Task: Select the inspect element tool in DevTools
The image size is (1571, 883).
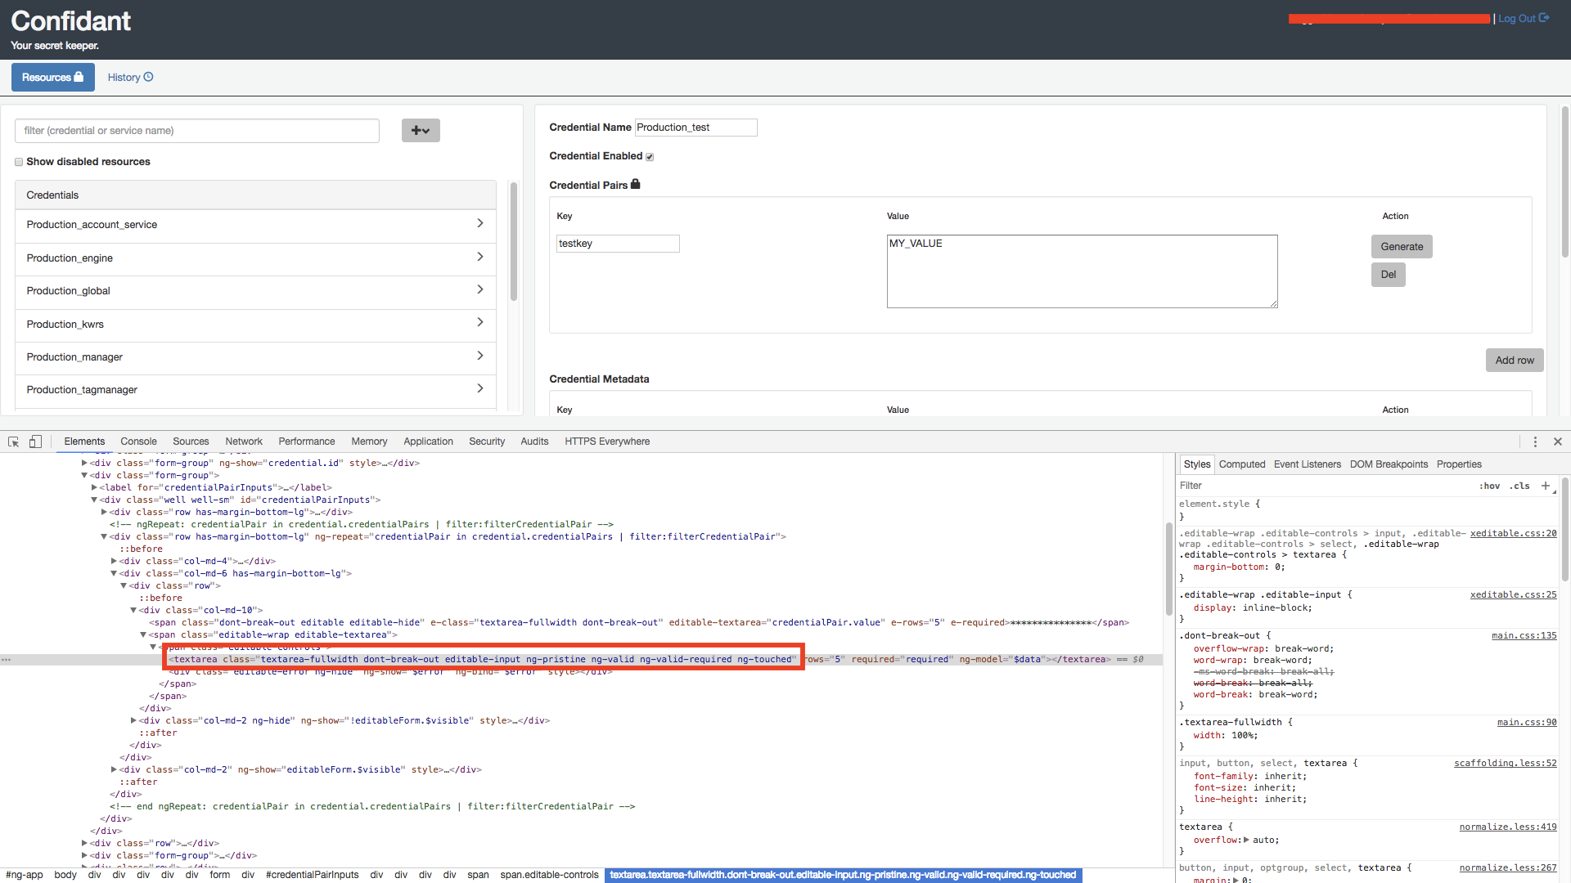Action: [x=13, y=441]
